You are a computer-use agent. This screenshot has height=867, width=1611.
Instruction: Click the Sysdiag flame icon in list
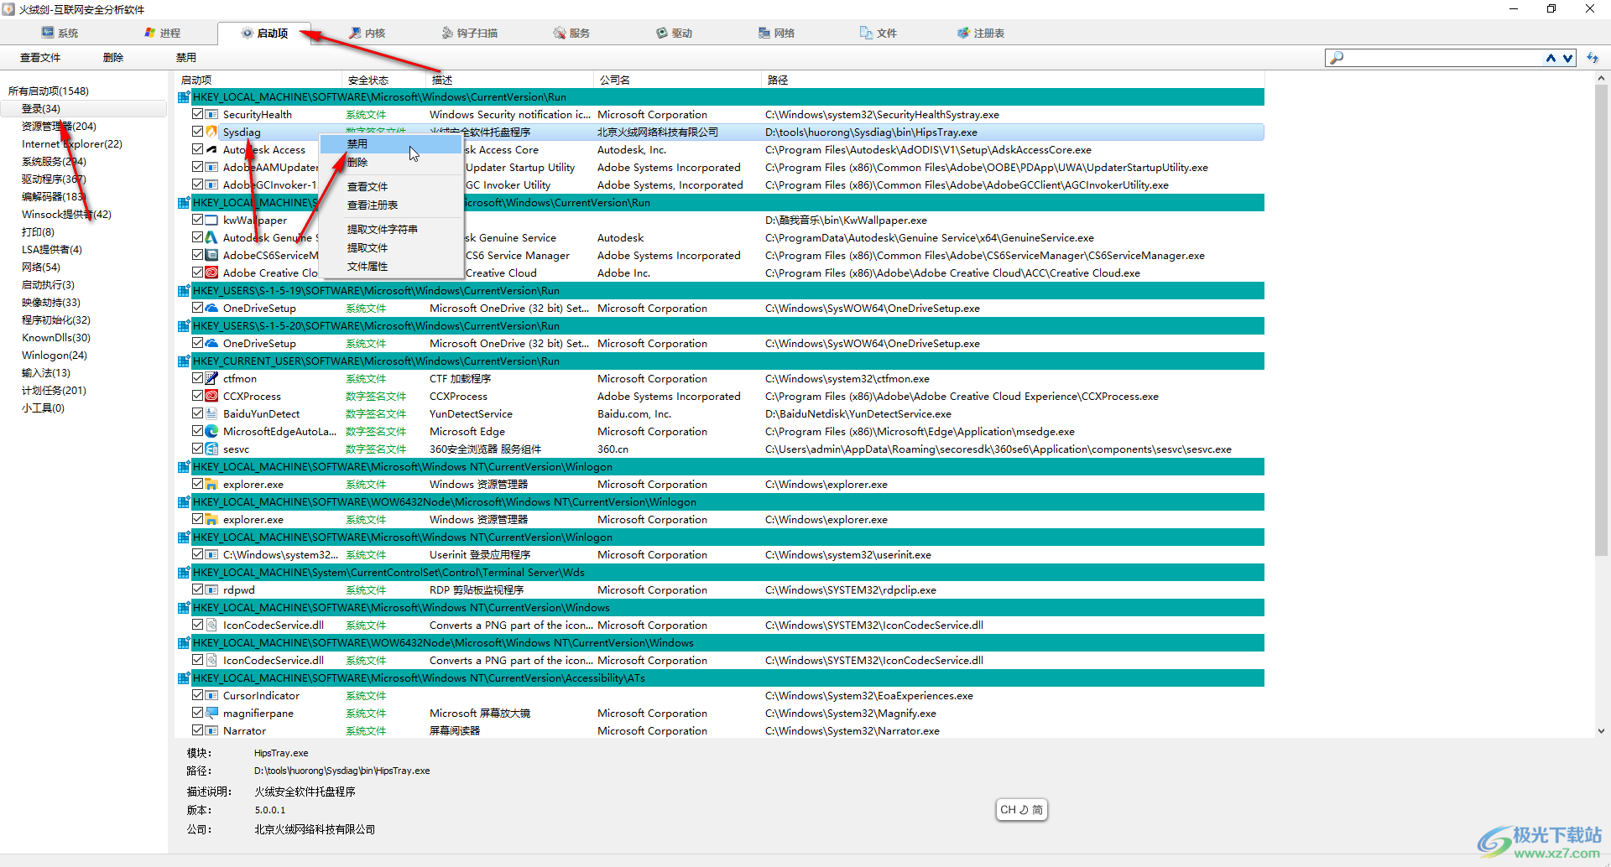click(x=211, y=132)
